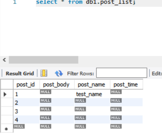The height and width of the screenshot is (134, 162).
Task: Select the row indicator arrow for row 1
Action: [5, 94]
